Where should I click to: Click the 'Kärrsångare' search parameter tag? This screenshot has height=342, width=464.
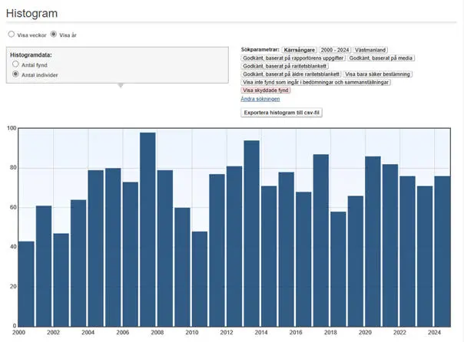[x=299, y=49]
